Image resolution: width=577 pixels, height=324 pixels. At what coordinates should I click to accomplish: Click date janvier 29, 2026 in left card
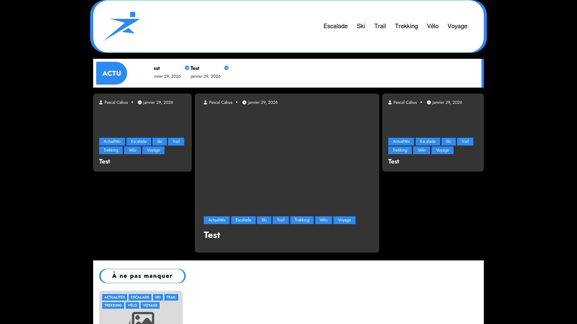tap(158, 102)
